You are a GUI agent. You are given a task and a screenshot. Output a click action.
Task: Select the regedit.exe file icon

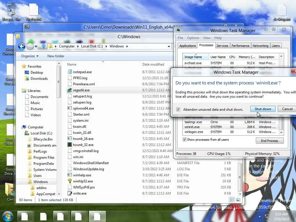point(70,90)
